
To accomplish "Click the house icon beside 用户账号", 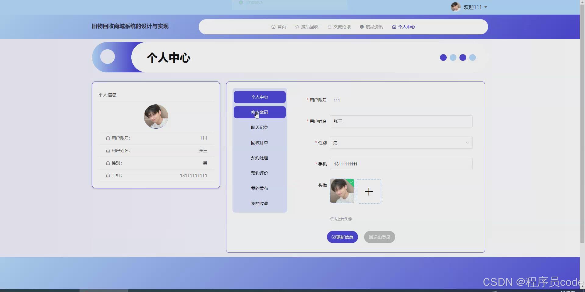I will [108, 138].
